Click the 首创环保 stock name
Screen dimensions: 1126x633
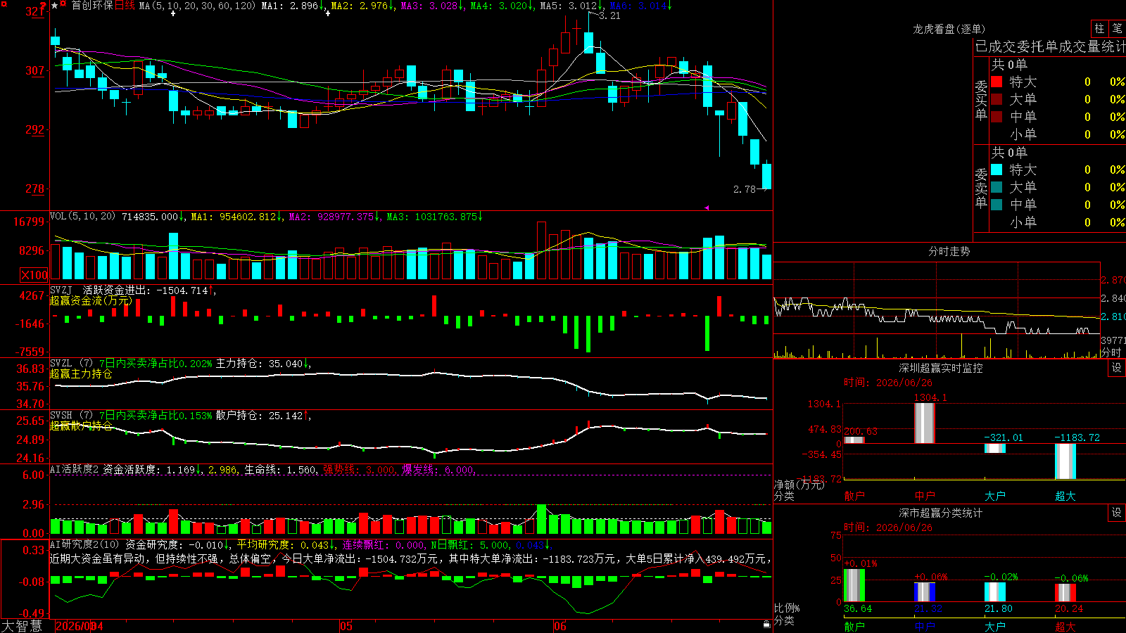[92, 6]
